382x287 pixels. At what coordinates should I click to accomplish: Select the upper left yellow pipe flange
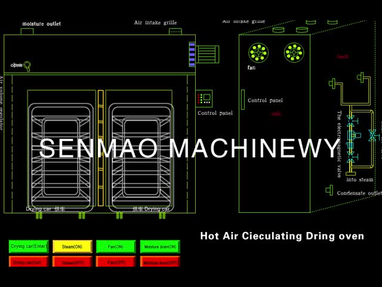coord(332,84)
